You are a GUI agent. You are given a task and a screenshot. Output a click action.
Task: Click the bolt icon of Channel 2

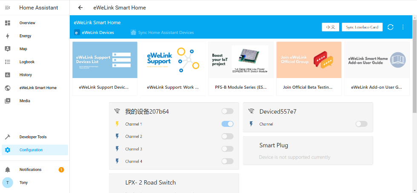117,136
